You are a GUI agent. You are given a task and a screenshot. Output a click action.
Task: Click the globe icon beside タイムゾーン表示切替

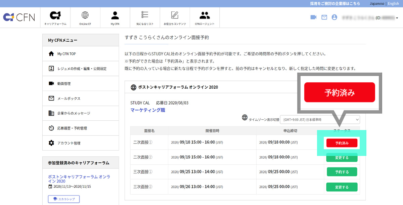[244, 118]
